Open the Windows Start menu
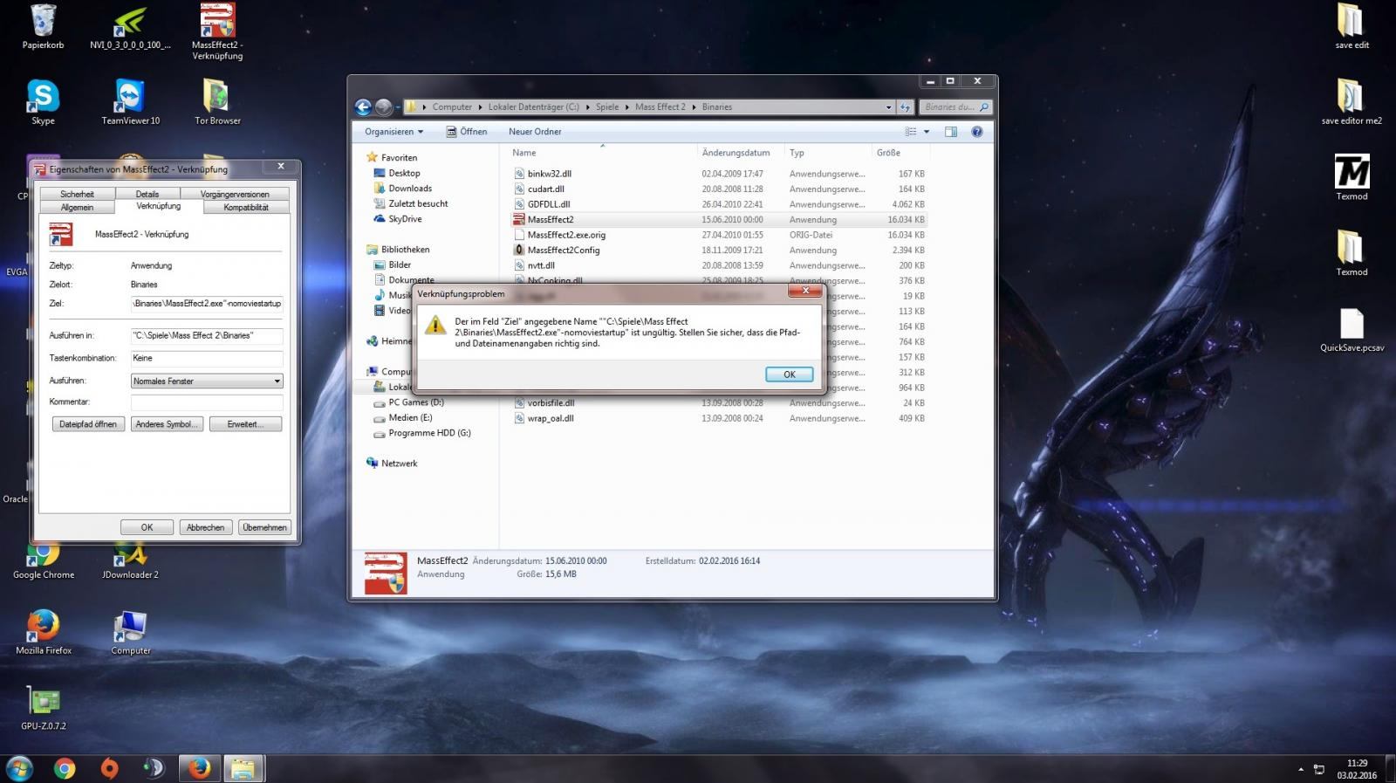This screenshot has width=1396, height=783. 19,768
